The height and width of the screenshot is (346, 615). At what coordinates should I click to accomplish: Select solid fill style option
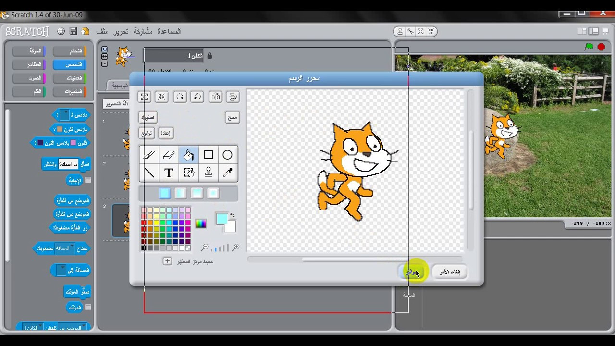164,193
